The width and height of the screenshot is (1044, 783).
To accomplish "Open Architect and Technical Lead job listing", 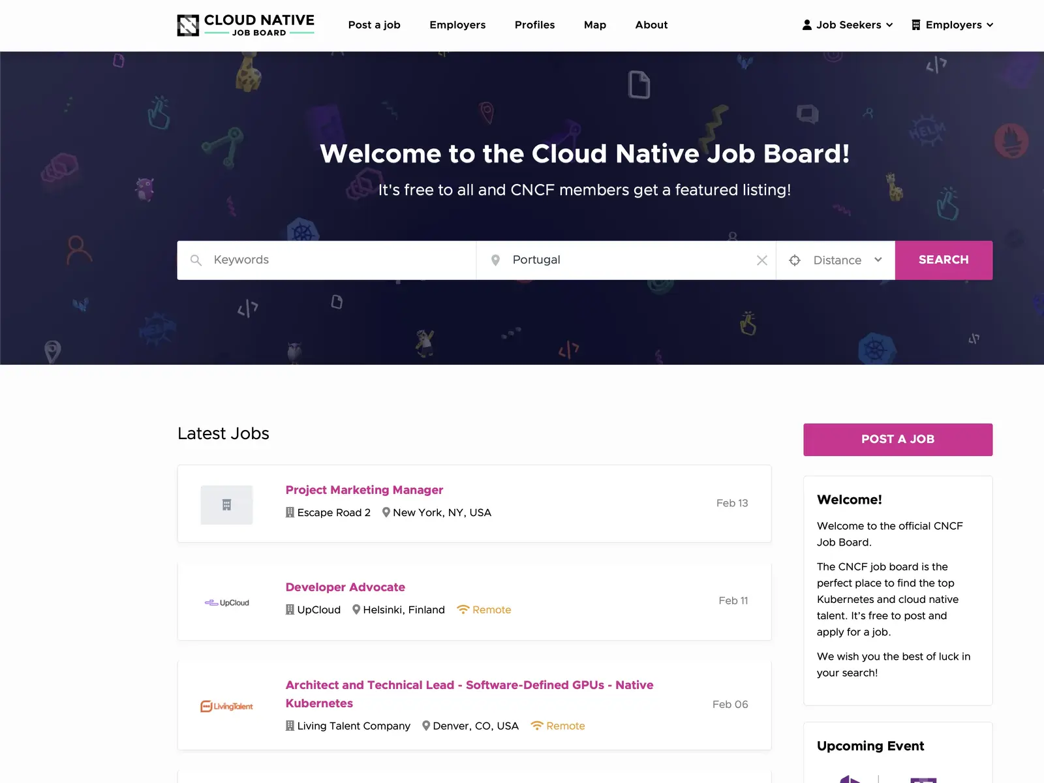I will click(x=469, y=694).
